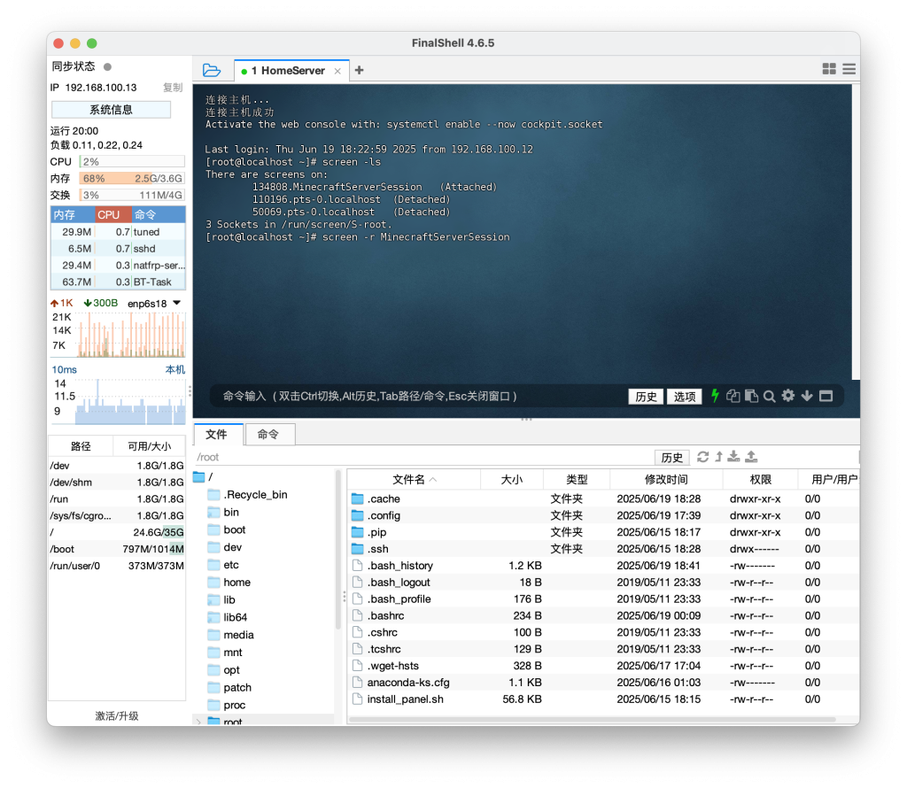
Task: Open the hamburger menu at top right
Action: tap(849, 69)
